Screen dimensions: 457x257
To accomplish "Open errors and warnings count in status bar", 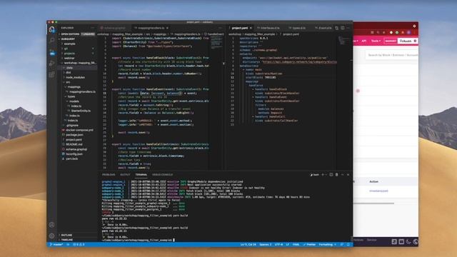I will click(x=79, y=244).
